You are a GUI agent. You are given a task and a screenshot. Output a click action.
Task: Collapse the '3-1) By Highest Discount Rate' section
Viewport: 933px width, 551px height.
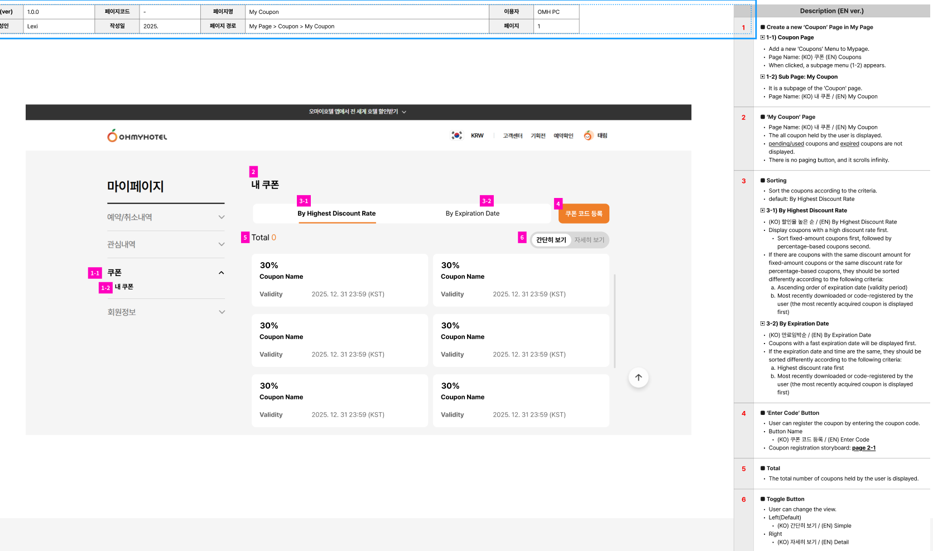763,210
